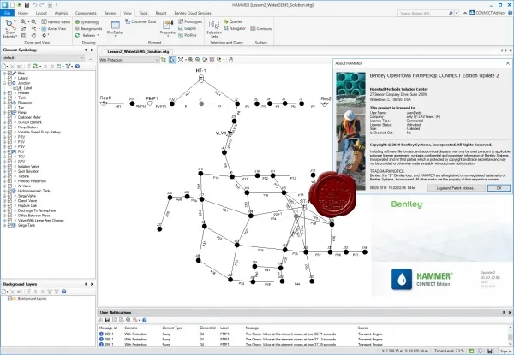Uncheck the Hydrant element checkbox

click(9, 93)
